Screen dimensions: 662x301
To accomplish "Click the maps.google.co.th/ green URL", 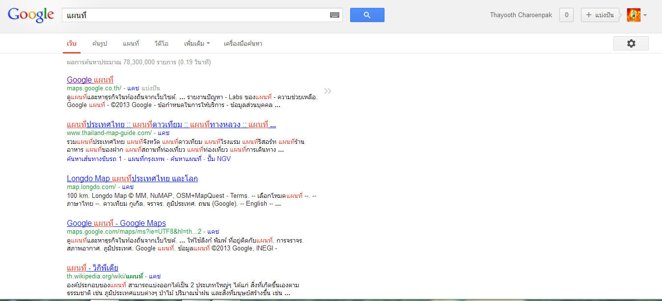I will click(x=94, y=88).
